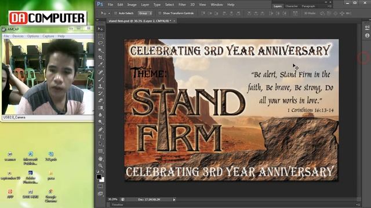The width and height of the screenshot is (371, 208).
Task: Open the Move tool preset picker arrow
Action: point(109,13)
